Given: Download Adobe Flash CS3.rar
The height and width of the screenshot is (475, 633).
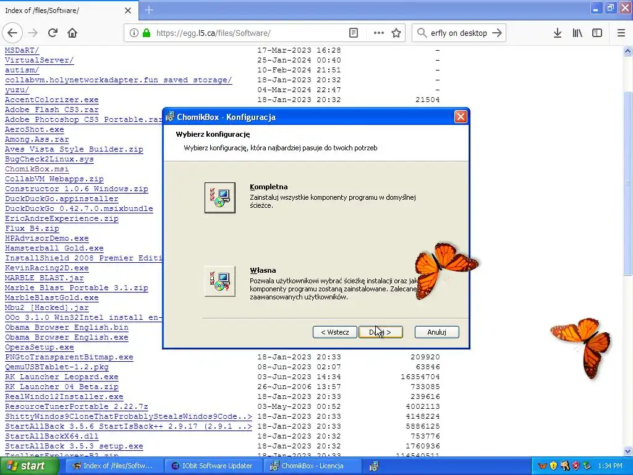Looking at the screenshot, I should (52, 110).
